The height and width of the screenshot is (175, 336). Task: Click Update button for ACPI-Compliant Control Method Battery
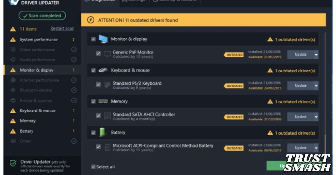click(x=300, y=148)
